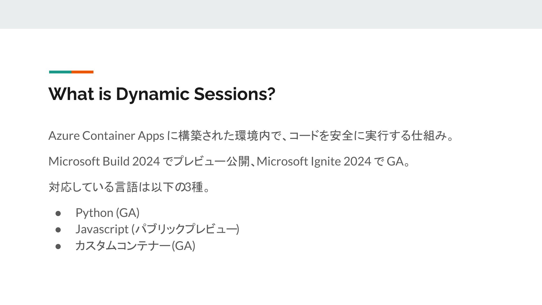542x305 pixels.
Task: Click the Microsoft Build 2024 text
Action: point(104,162)
